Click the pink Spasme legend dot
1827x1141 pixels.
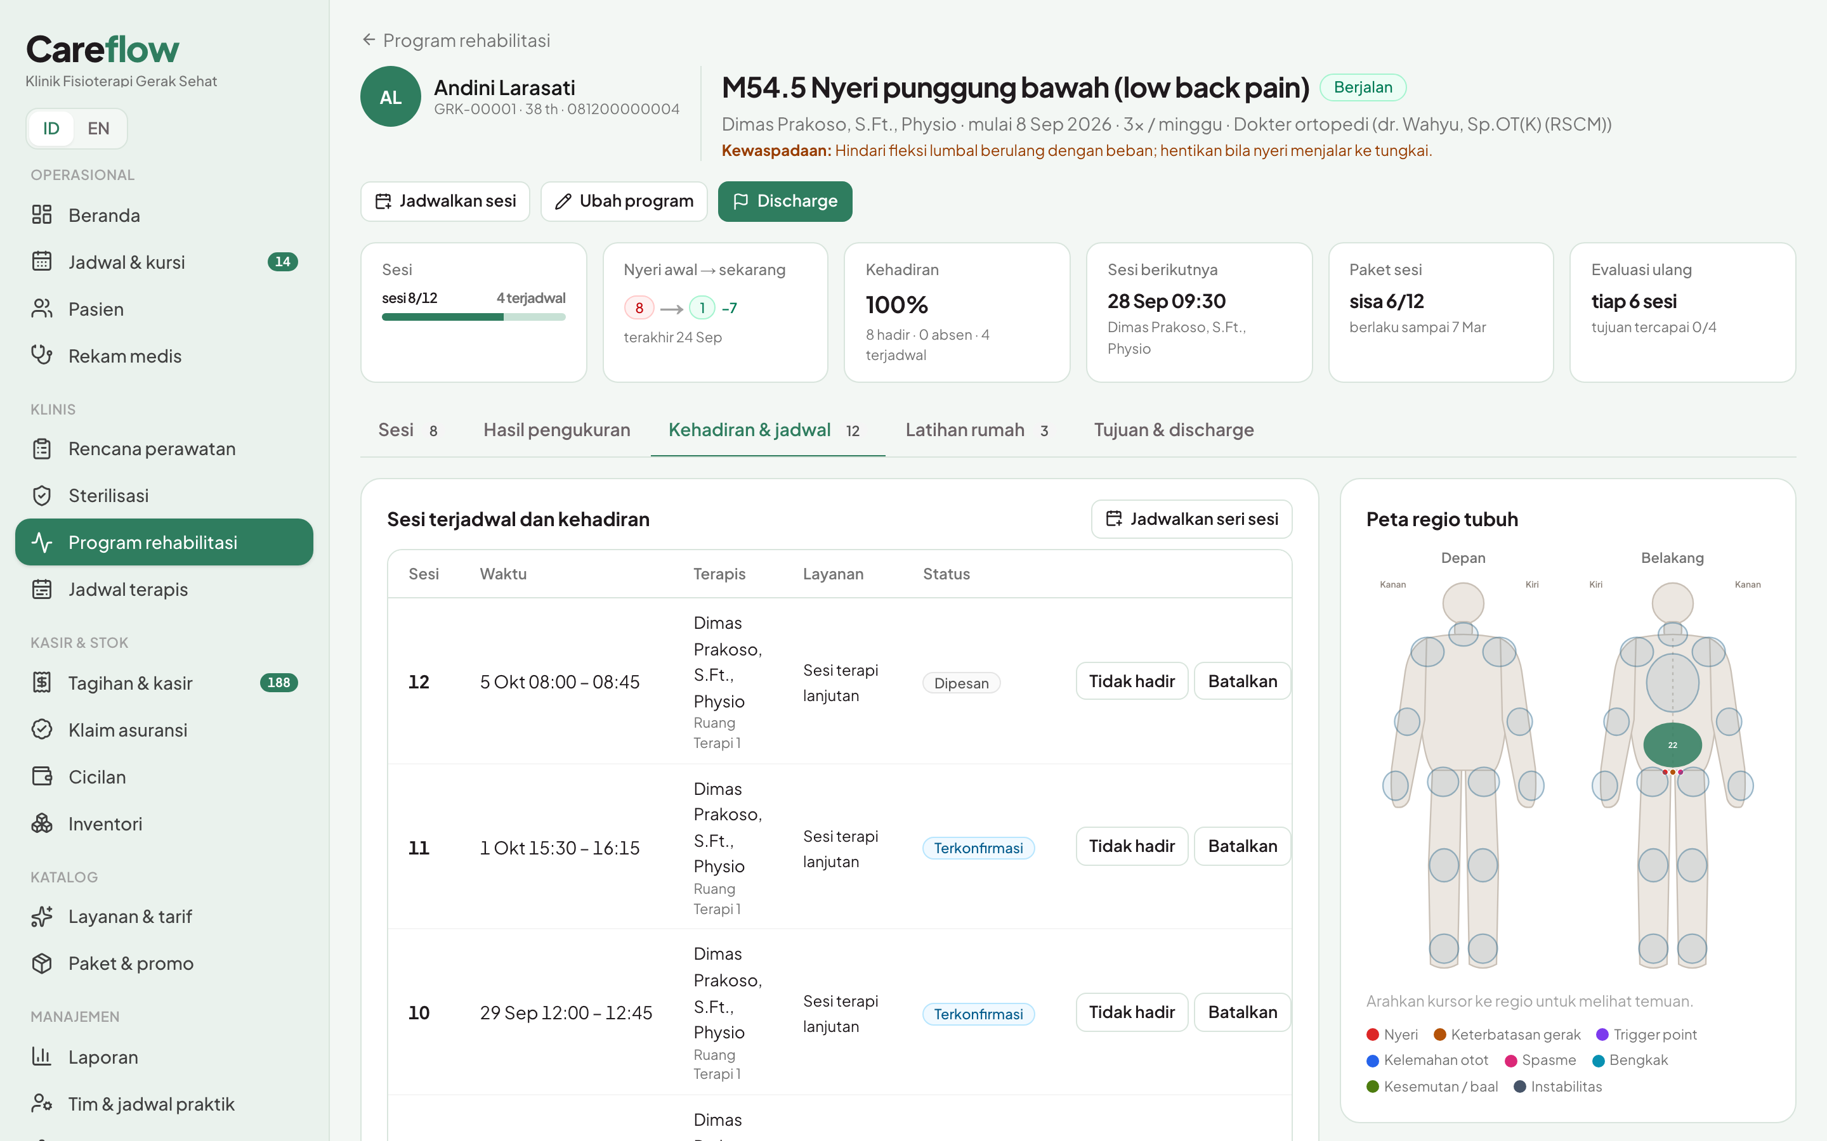click(x=1510, y=1060)
